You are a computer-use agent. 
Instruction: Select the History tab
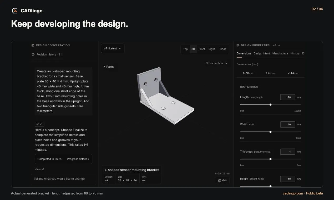coord(295,53)
